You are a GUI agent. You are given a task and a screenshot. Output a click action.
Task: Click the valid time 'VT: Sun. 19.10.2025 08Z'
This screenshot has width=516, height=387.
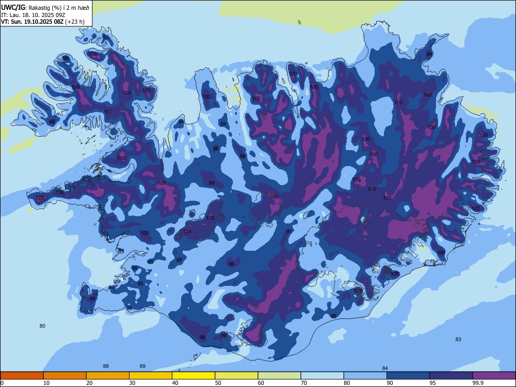tap(32, 22)
